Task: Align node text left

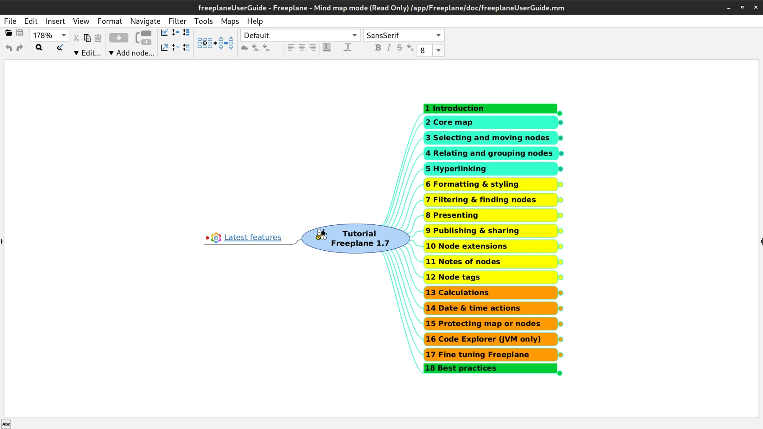Action: tap(291, 47)
